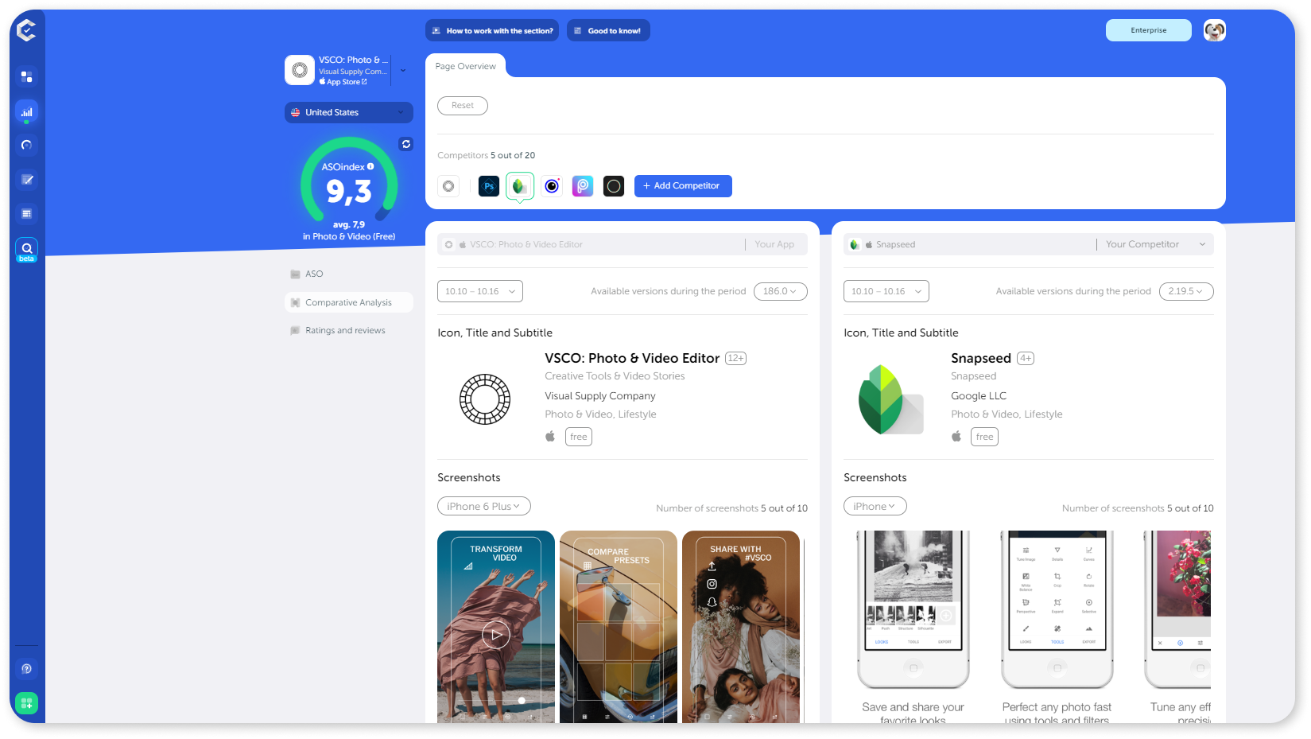Screen dimensions: 1311x739
Task: Open the Snapseed Tune any screenshot
Action: coord(1177,627)
